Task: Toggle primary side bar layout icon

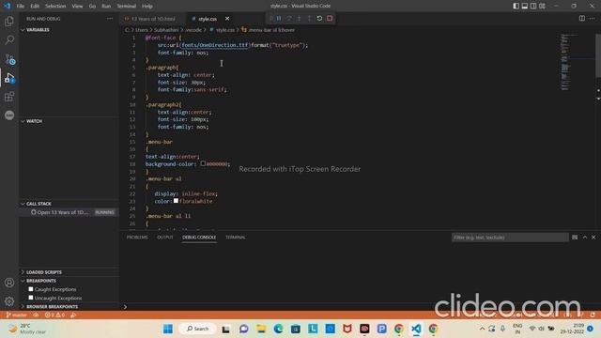Action: 516,6
